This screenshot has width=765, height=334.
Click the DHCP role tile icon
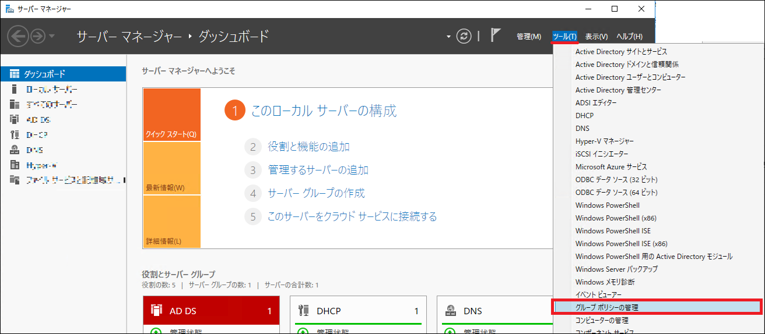click(303, 311)
